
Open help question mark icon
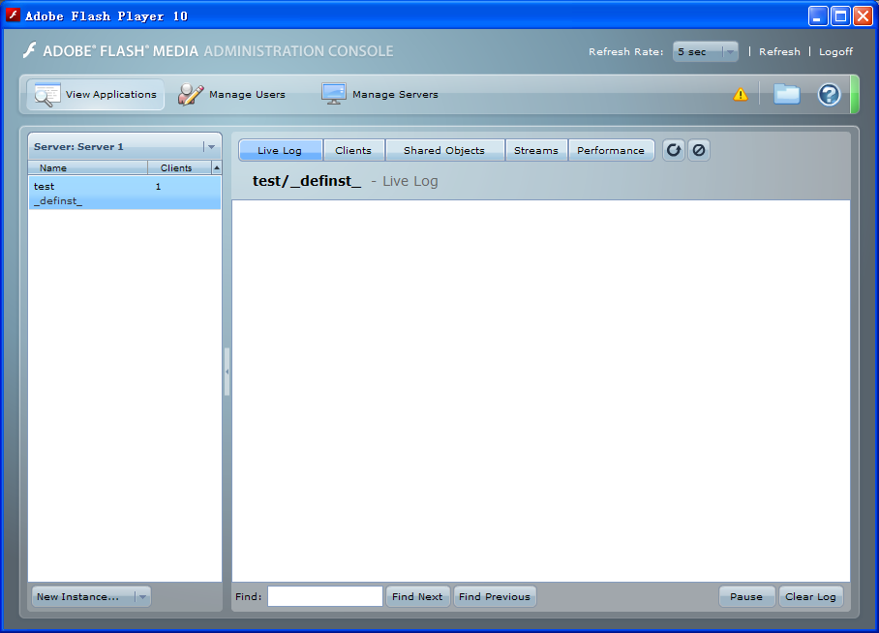click(x=829, y=94)
